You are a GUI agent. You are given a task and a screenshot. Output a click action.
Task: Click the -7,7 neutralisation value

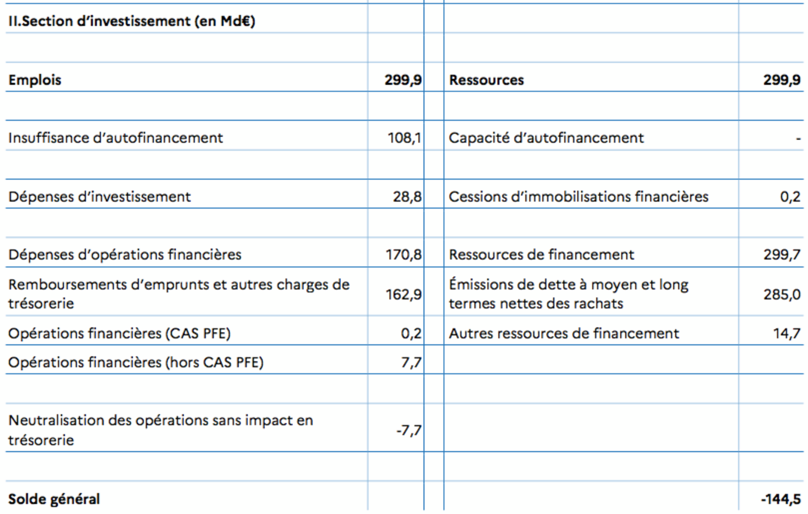pos(408,430)
